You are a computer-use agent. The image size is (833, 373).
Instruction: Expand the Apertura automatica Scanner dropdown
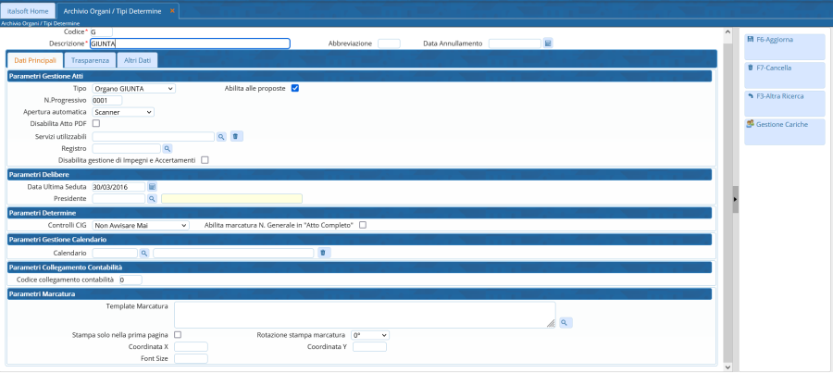pyautogui.click(x=123, y=112)
